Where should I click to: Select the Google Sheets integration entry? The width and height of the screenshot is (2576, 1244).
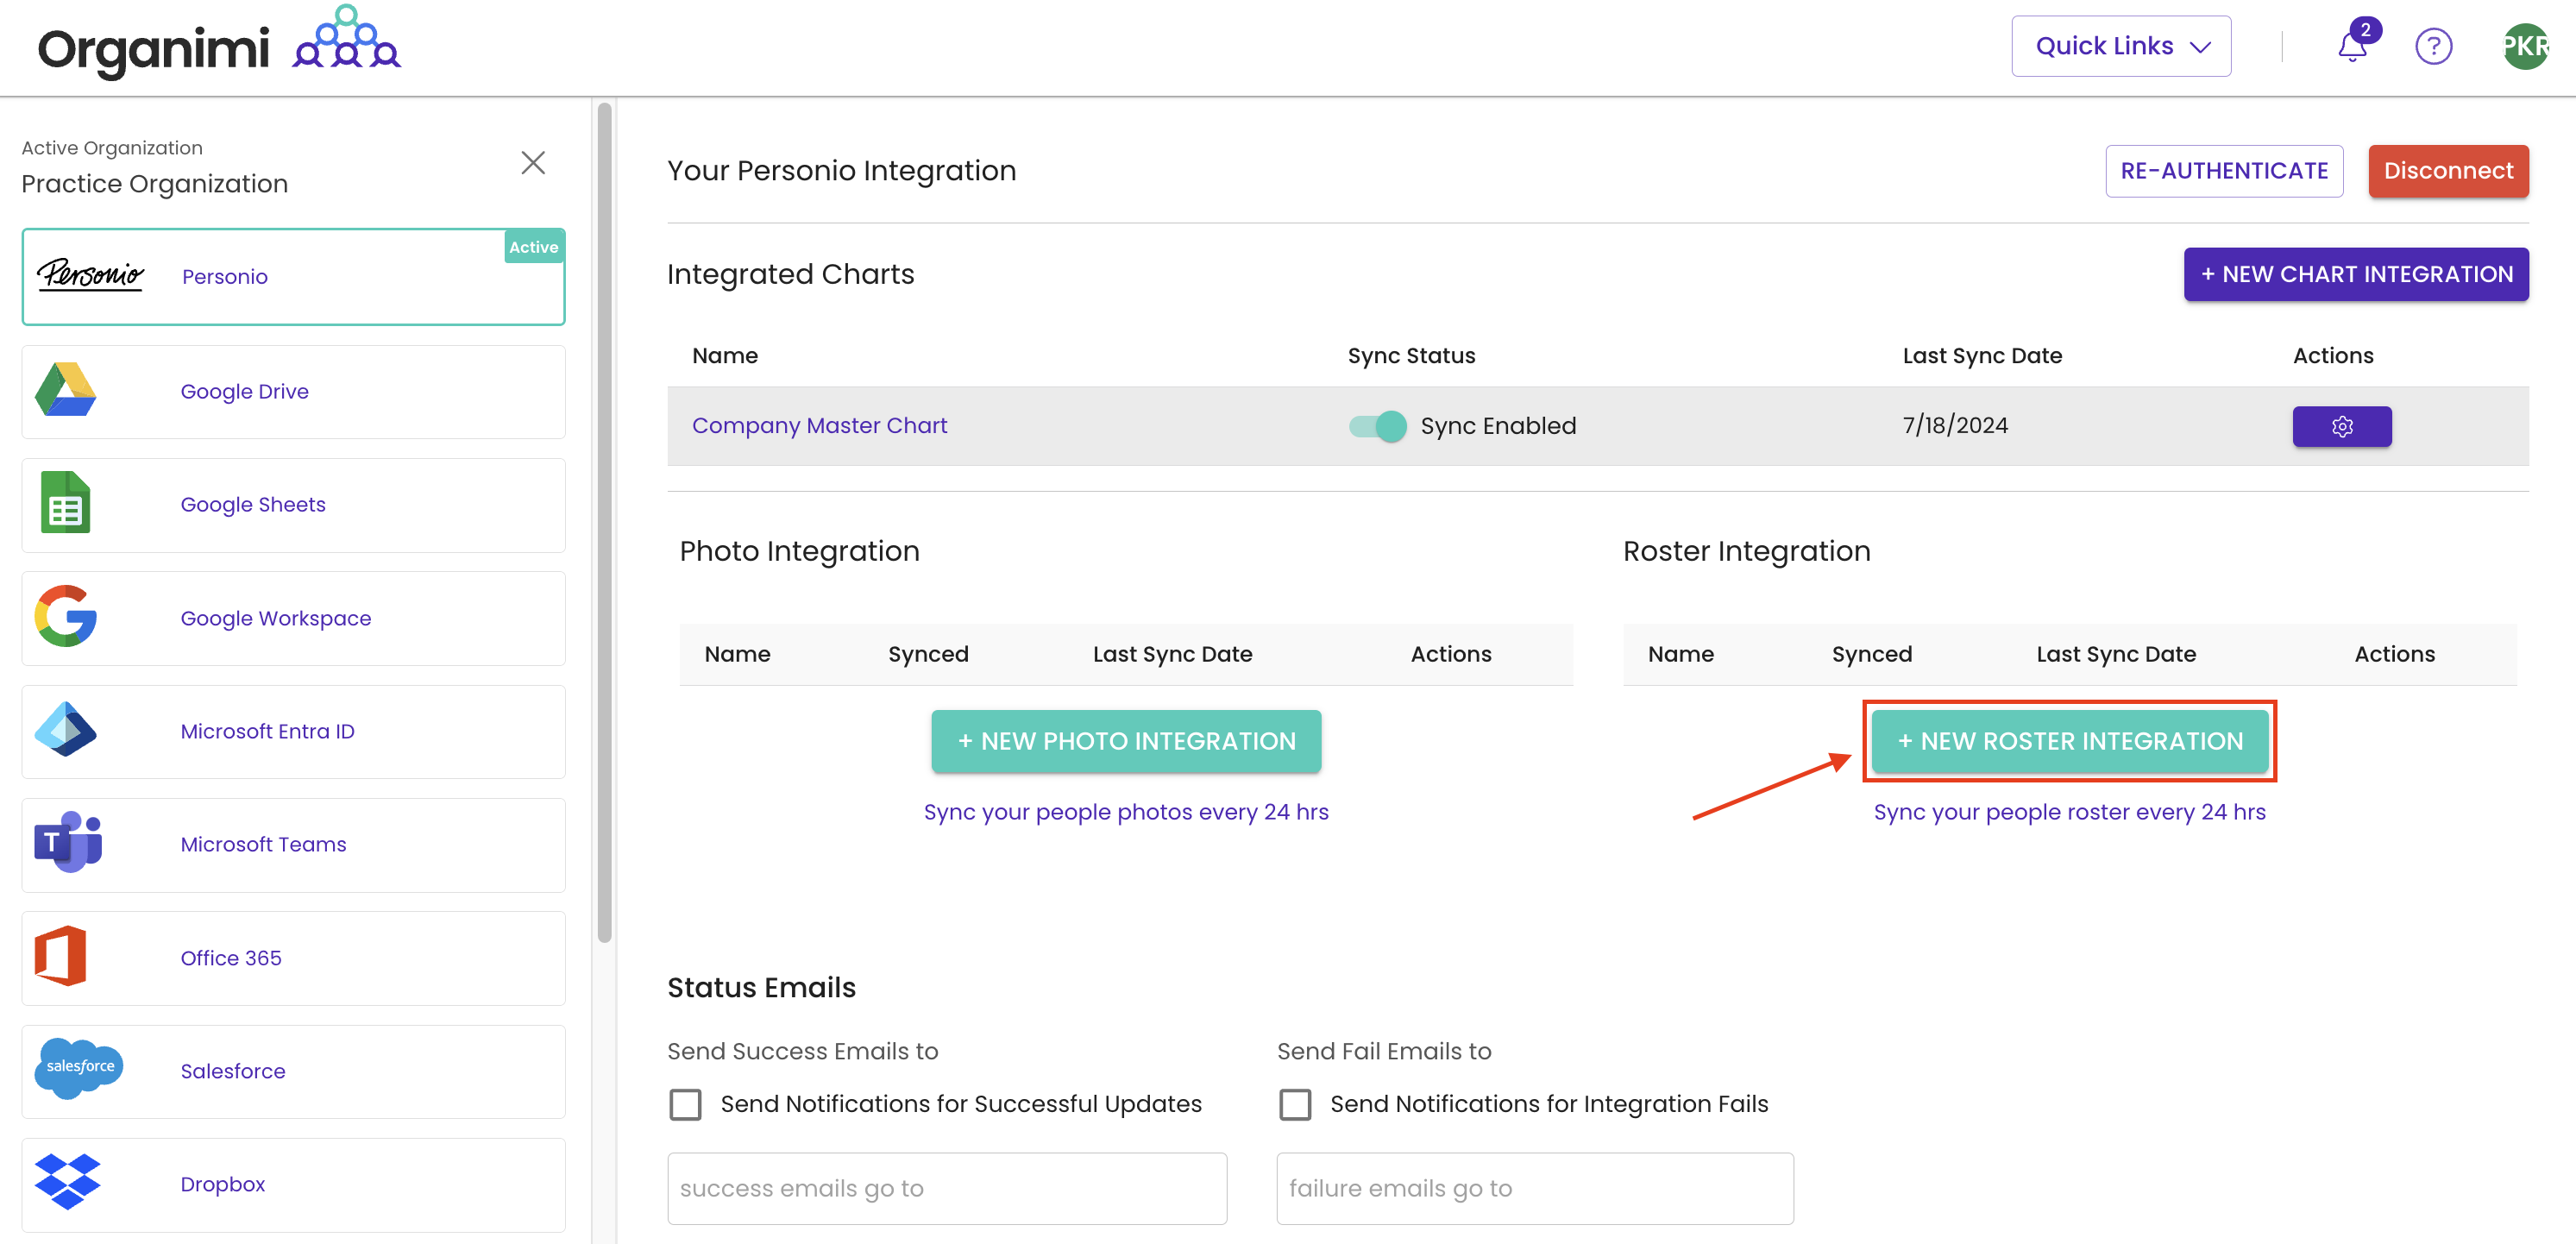point(293,505)
